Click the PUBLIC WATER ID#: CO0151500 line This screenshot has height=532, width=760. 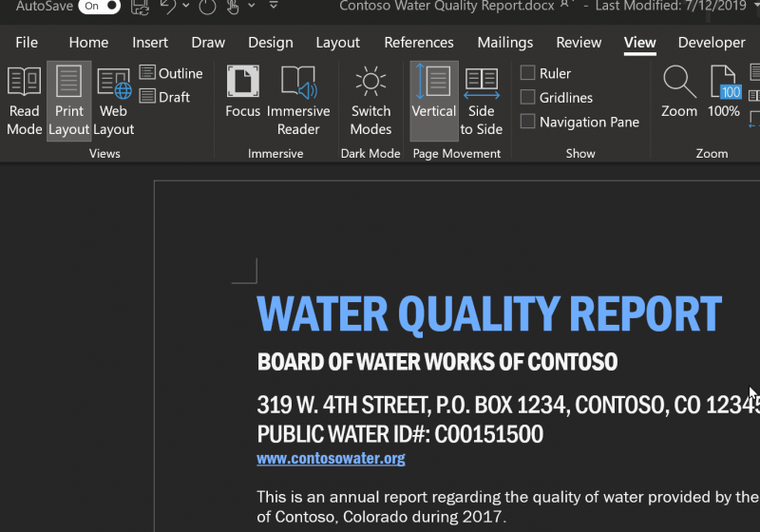(400, 434)
